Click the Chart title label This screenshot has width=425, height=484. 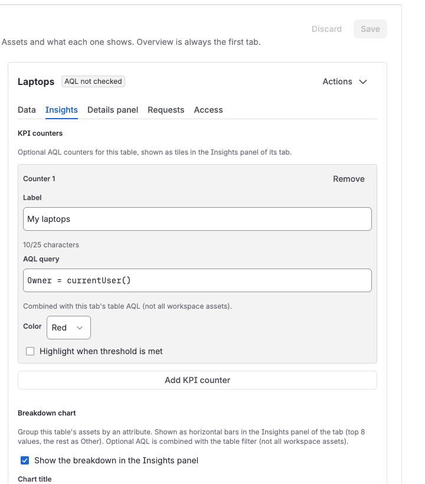(x=35, y=479)
